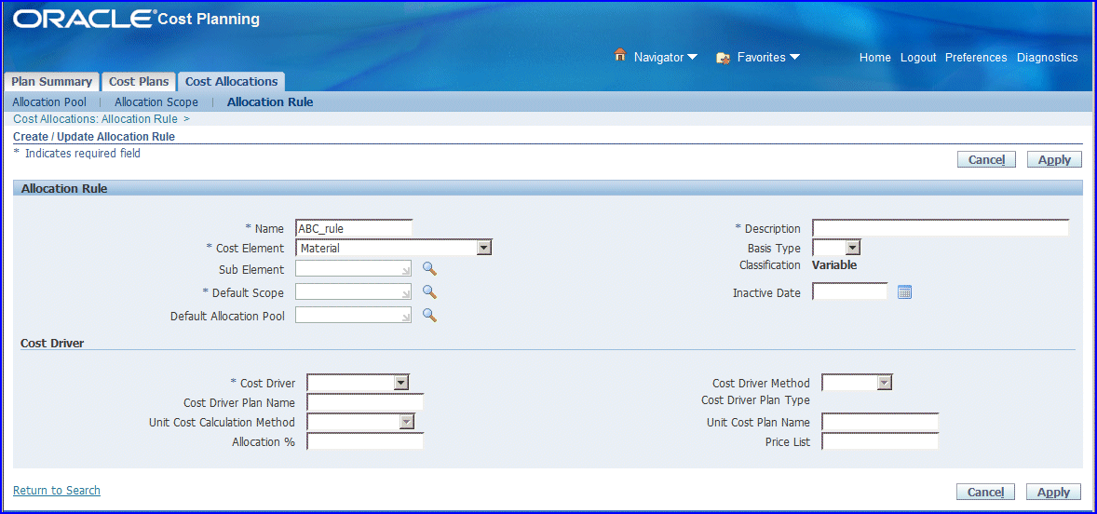Click the Favorites folder icon
The height and width of the screenshot is (514, 1097).
724,58
